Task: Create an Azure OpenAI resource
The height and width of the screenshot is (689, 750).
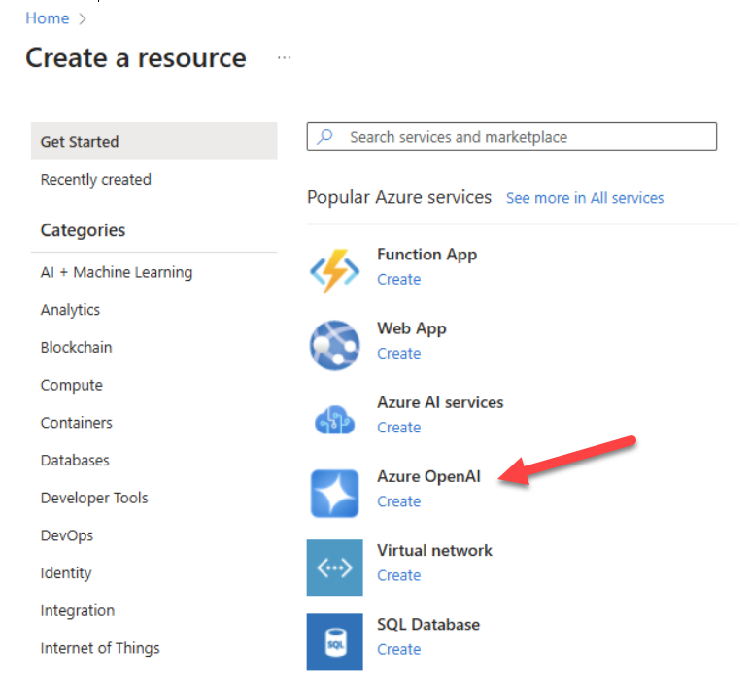Action: pos(398,501)
